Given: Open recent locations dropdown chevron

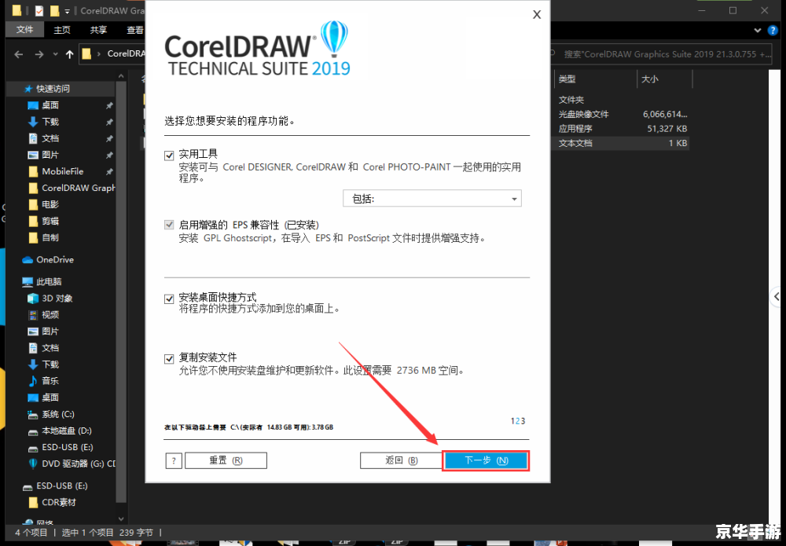Looking at the screenshot, I should click(55, 54).
